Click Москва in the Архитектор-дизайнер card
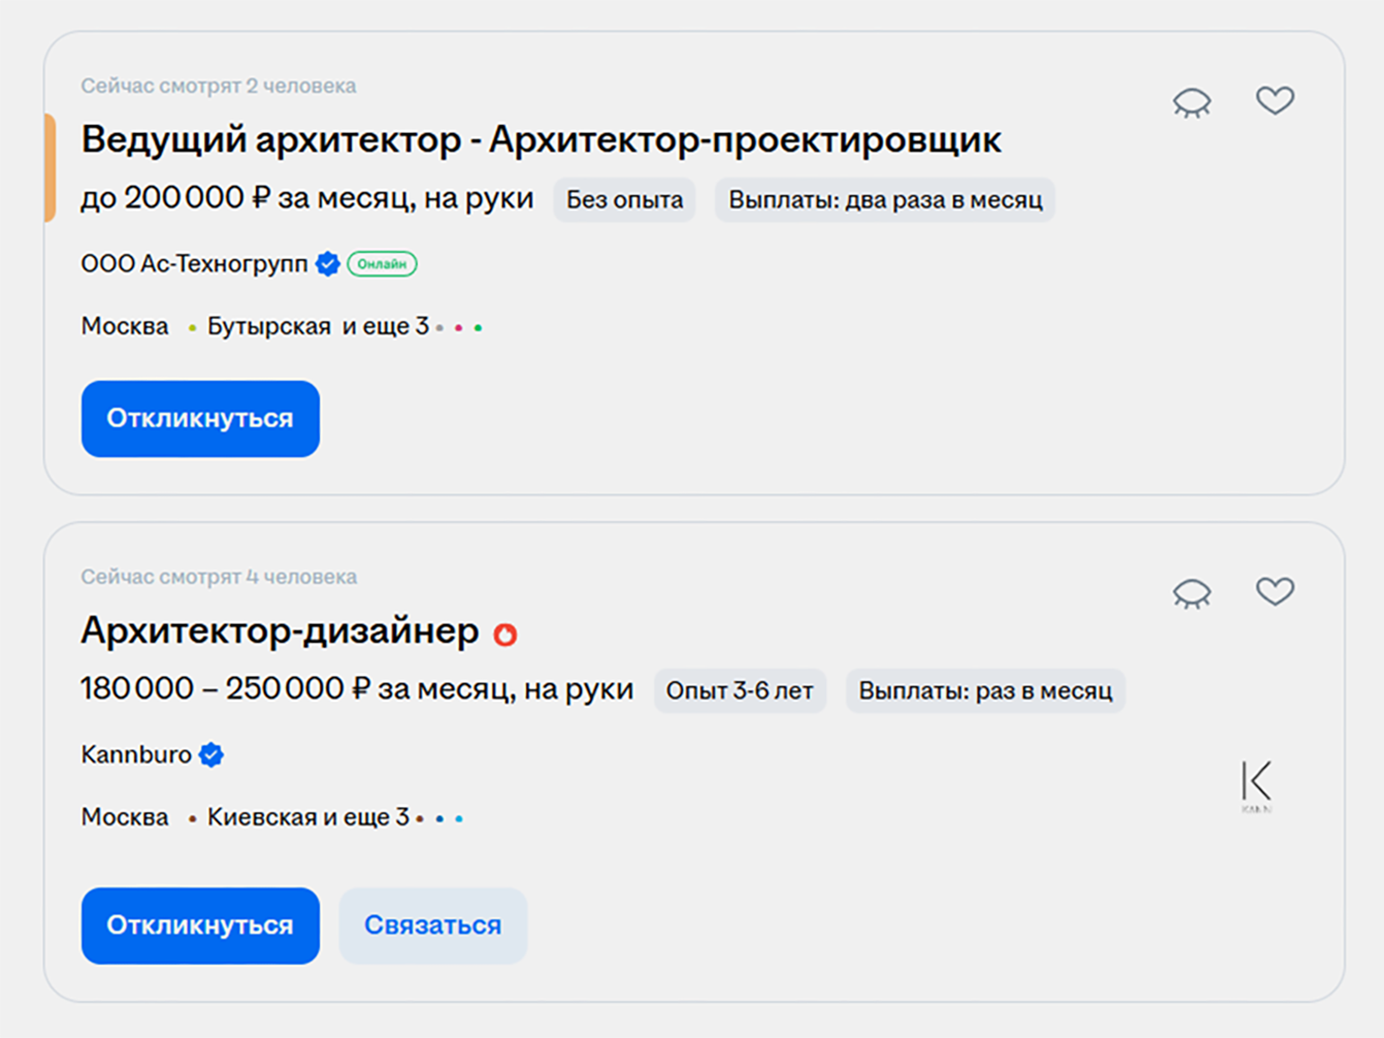Viewport: 1384px width, 1038px height. (x=125, y=817)
